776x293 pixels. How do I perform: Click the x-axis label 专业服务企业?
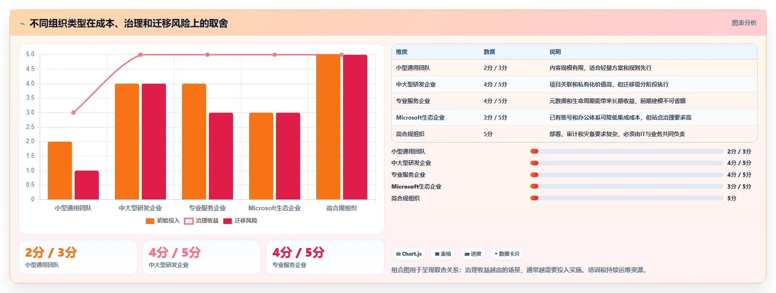(207, 208)
